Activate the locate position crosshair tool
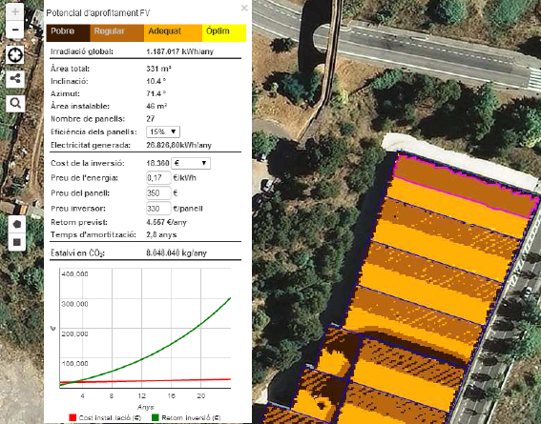Image resolution: width=541 pixels, height=424 pixels. click(15, 55)
